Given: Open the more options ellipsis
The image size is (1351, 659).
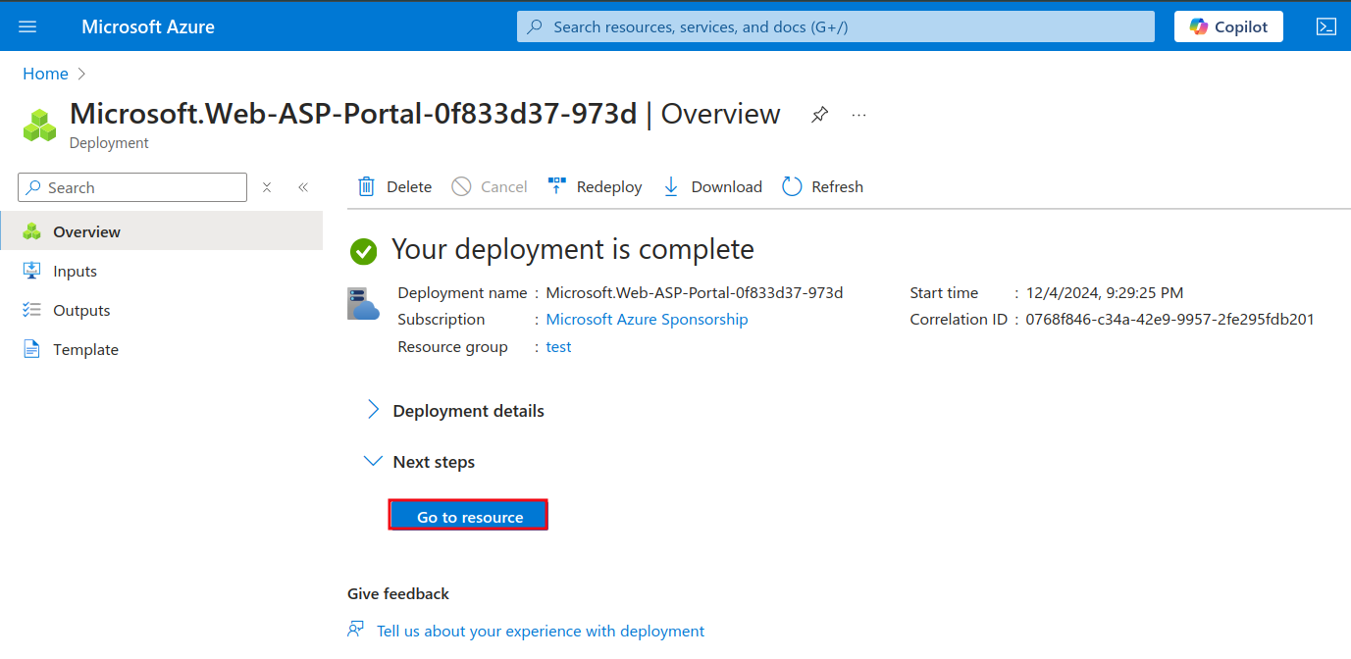Looking at the screenshot, I should point(859,115).
